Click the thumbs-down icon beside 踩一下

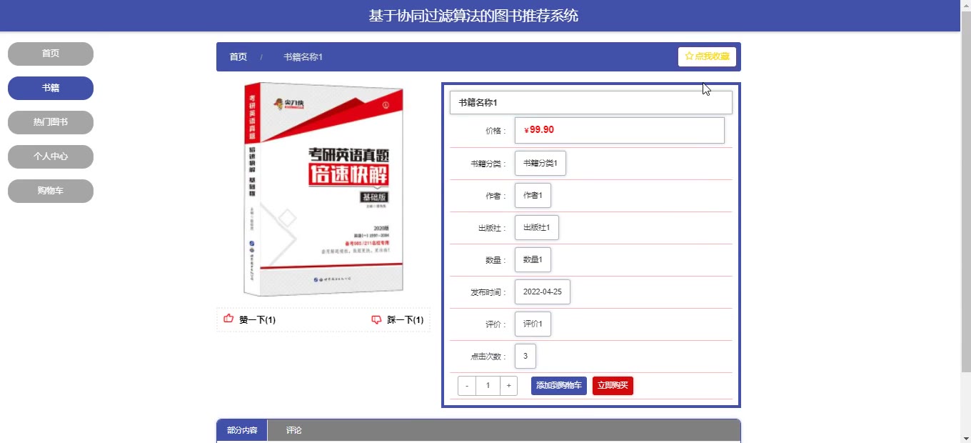click(x=377, y=320)
